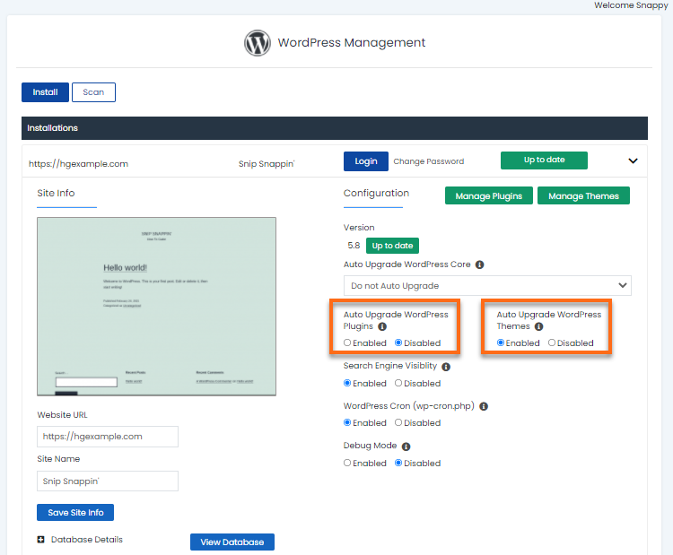Screen dimensions: 673x555
Task: Collapse the hgexample.com installation chevron
Action: pyautogui.click(x=633, y=160)
